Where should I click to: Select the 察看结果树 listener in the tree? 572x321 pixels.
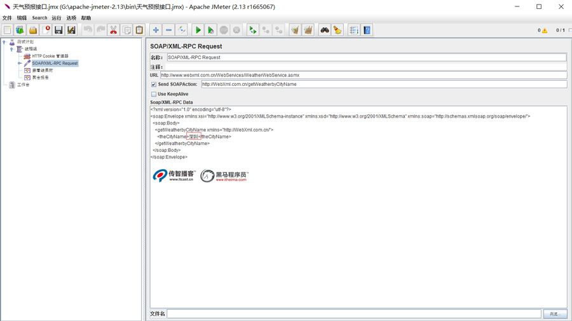[43, 71]
